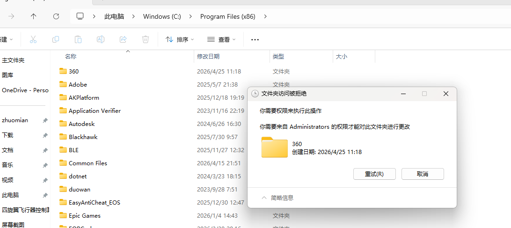The width and height of the screenshot is (511, 228).
Task: Open the 排序 sort dropdown
Action: tap(180, 39)
